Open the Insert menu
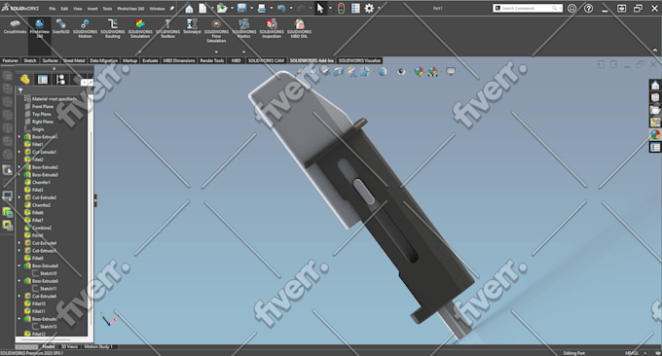Image resolution: width=662 pixels, height=356 pixels. pos(92,9)
